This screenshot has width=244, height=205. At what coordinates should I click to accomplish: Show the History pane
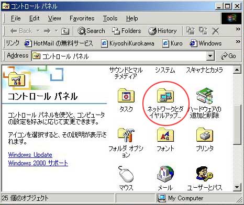click(162, 31)
